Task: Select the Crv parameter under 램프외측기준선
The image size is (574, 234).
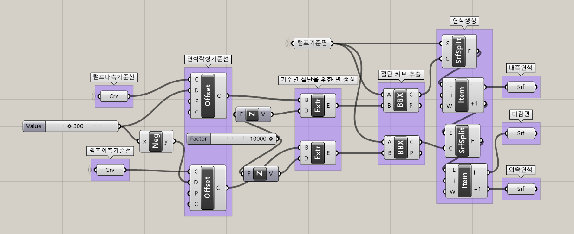Action: (x=110, y=170)
